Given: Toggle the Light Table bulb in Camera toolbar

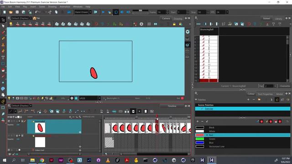Looking at the screenshot, I should click(11, 24).
